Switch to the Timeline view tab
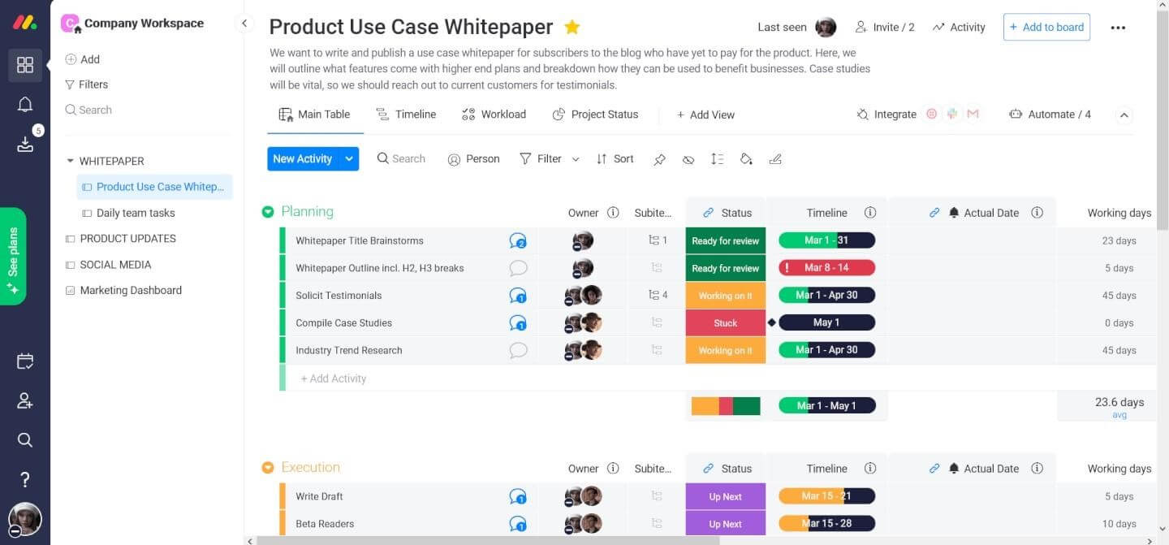 (x=406, y=115)
